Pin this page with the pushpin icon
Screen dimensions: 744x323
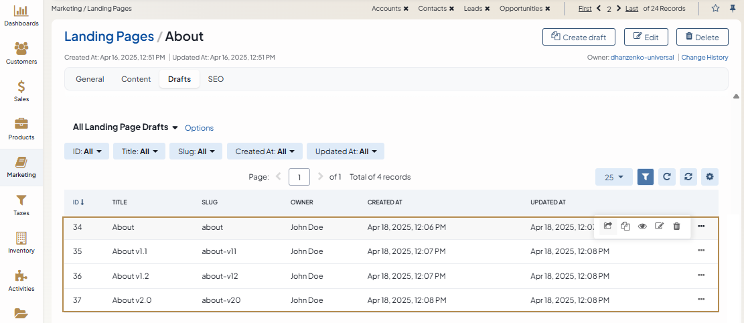(733, 9)
